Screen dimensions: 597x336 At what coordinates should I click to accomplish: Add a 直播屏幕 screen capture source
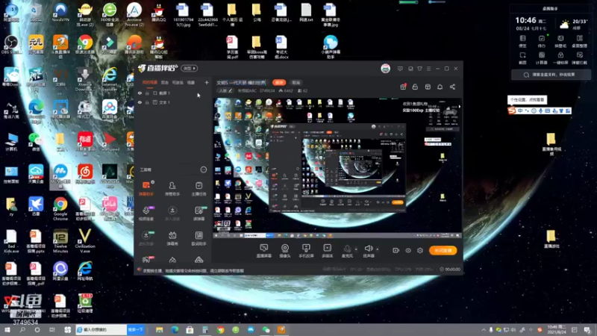click(263, 251)
